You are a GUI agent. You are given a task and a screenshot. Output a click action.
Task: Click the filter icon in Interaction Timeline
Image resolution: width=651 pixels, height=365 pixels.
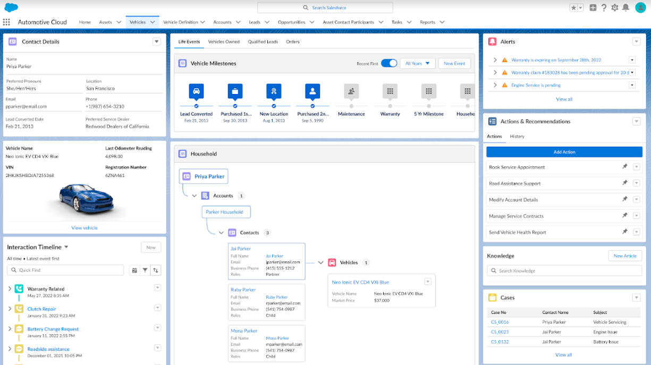145,270
